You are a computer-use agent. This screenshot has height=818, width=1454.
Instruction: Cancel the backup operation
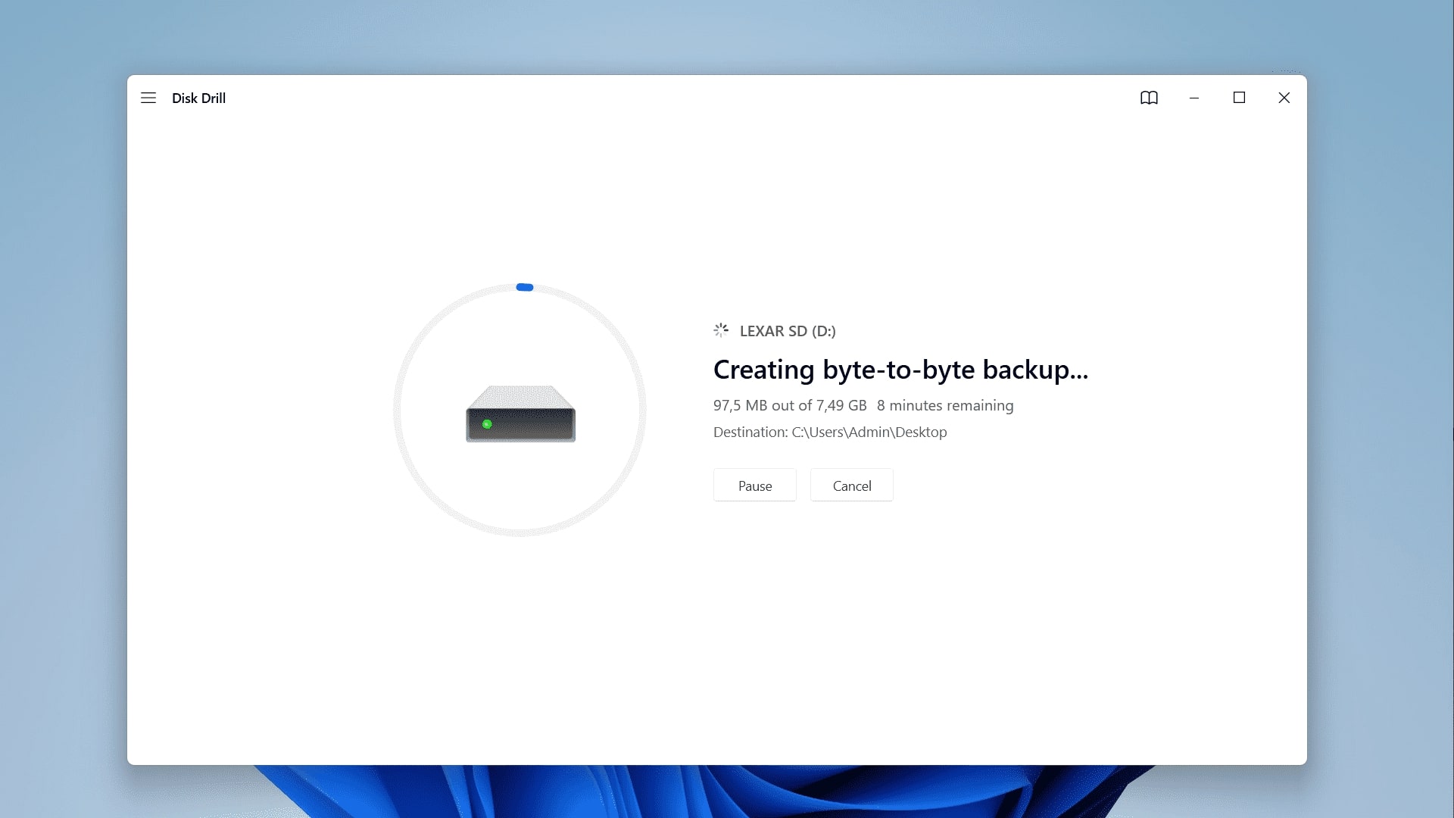852,485
